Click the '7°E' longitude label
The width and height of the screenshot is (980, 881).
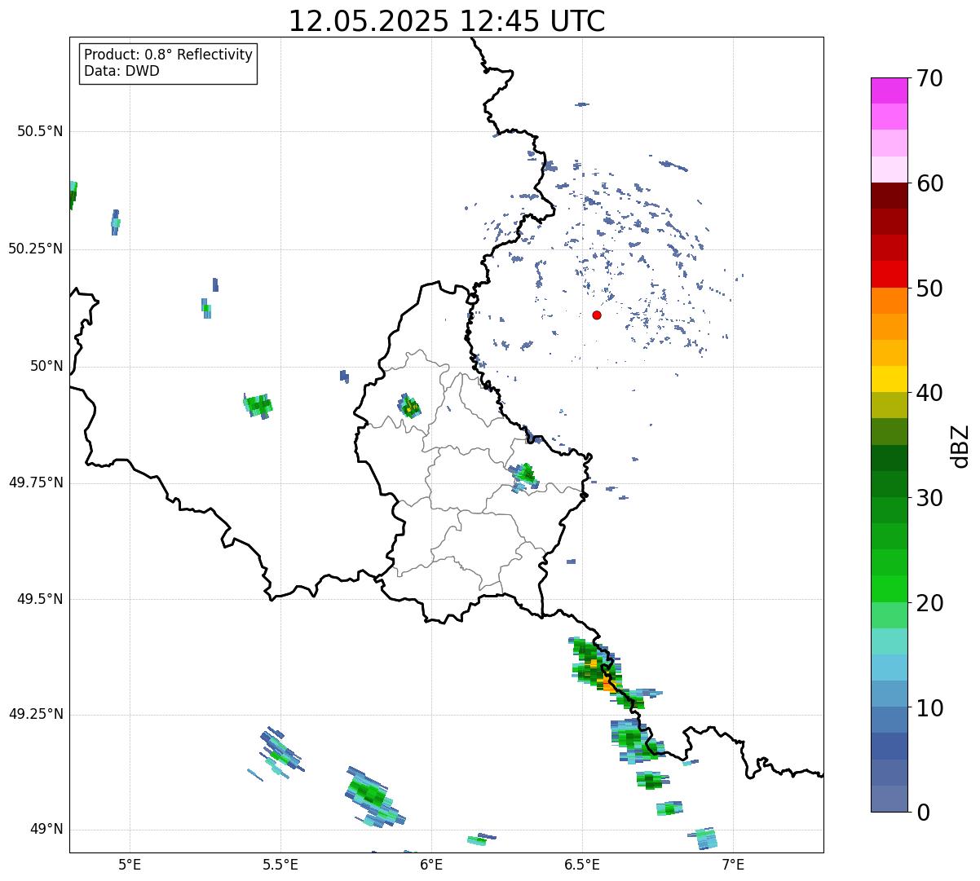pos(733,864)
